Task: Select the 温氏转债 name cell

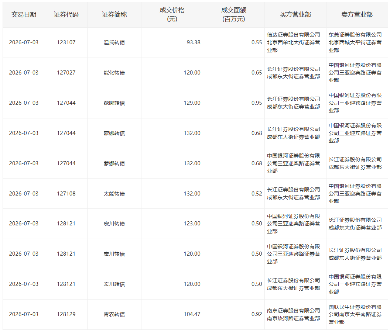Action: [114, 42]
